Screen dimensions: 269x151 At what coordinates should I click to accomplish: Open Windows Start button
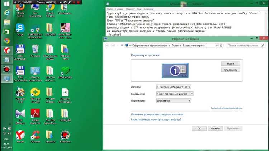click(x=6, y=4)
